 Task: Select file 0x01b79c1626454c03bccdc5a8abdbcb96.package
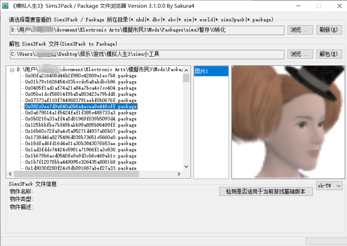(81, 82)
